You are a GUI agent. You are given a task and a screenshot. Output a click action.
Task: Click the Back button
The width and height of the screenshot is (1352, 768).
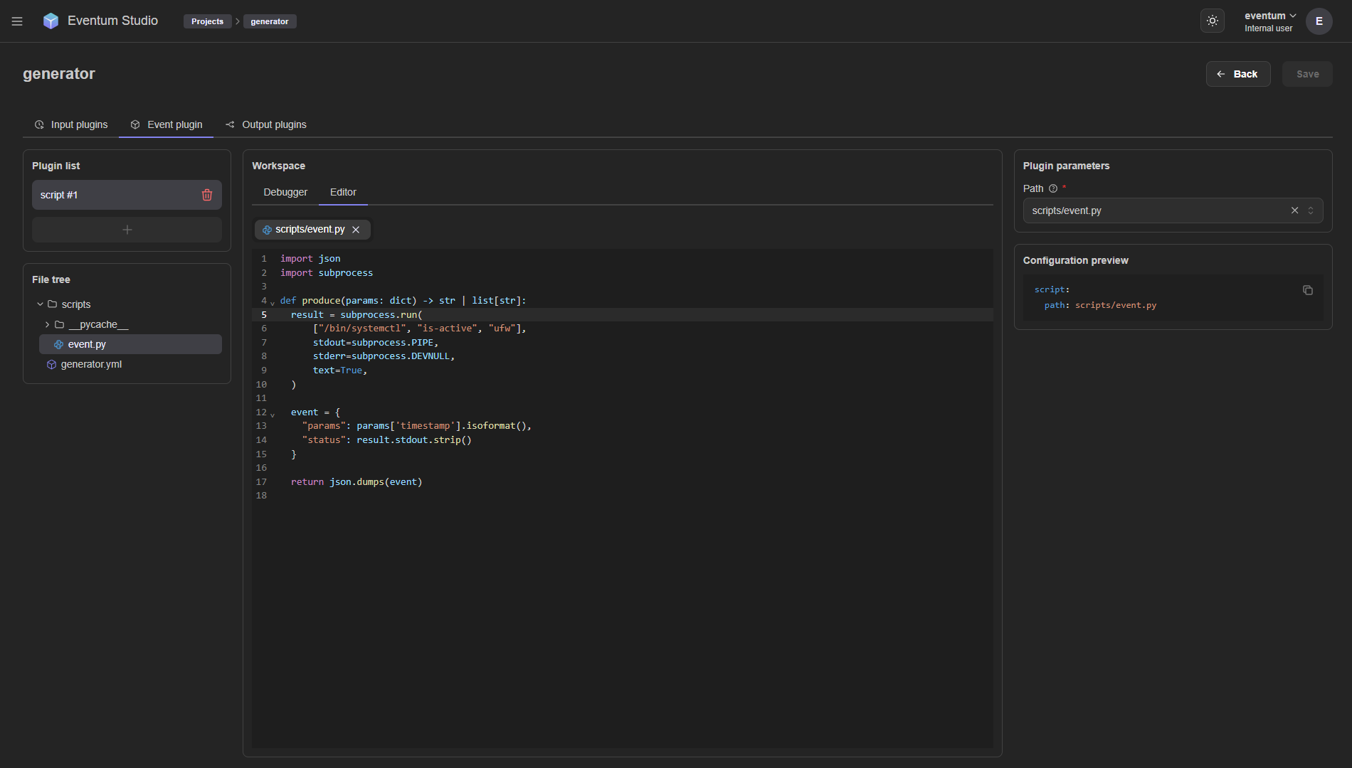coord(1237,74)
